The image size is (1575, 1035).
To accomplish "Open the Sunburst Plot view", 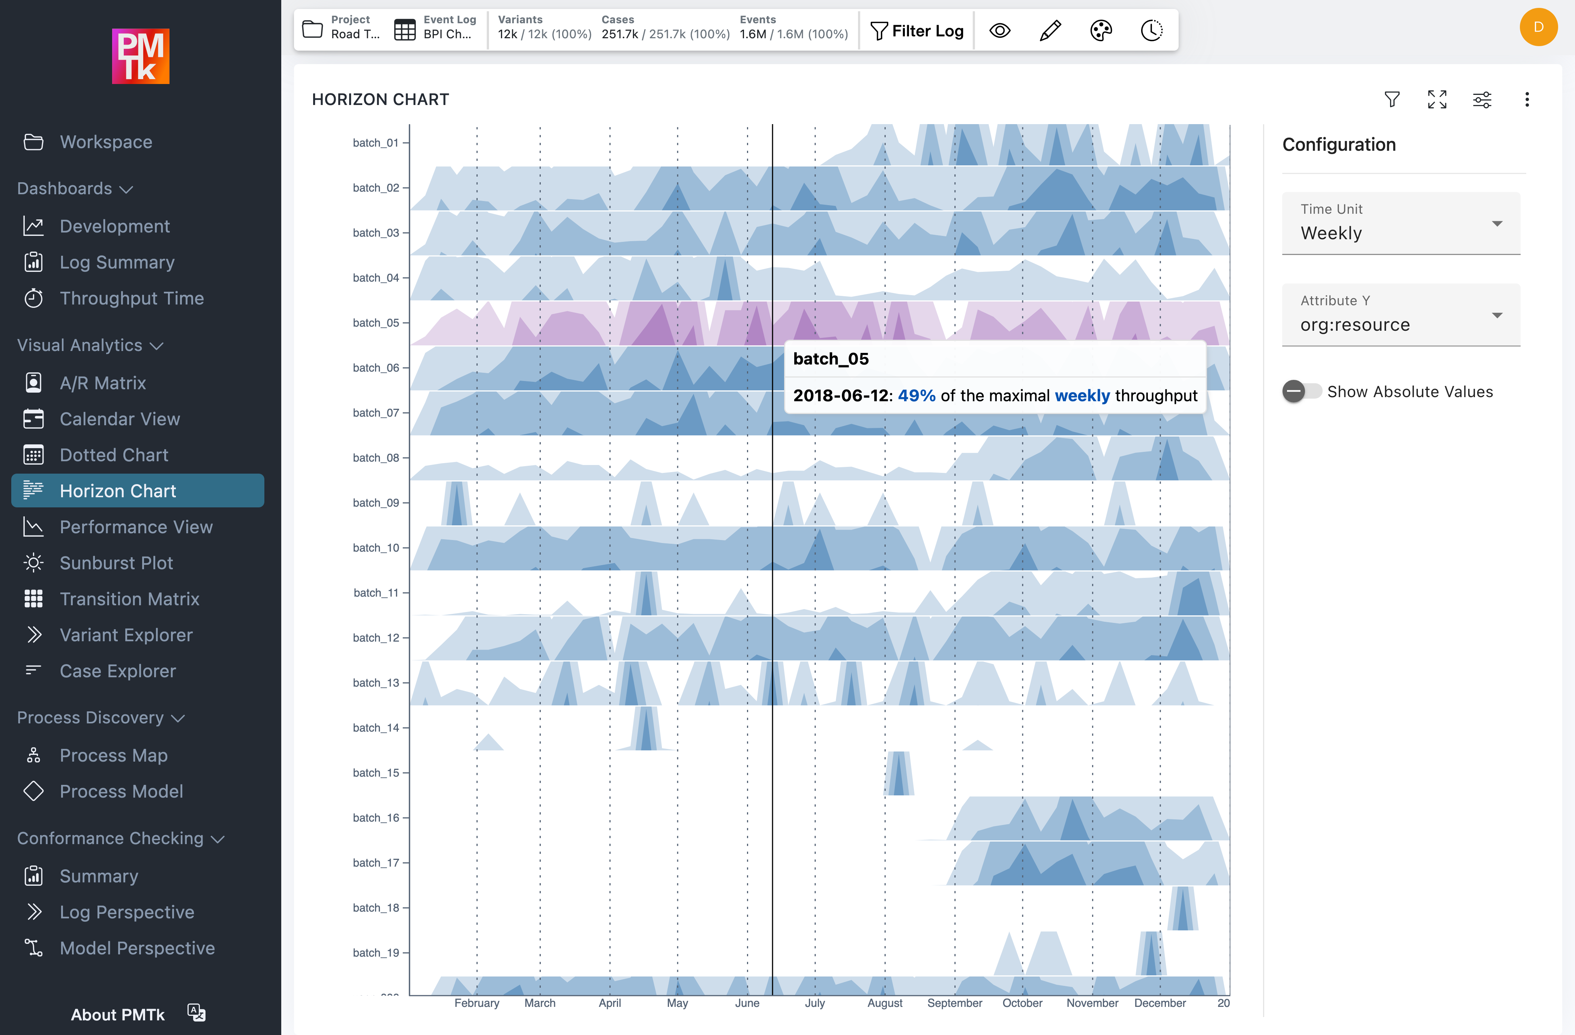I will click(116, 562).
